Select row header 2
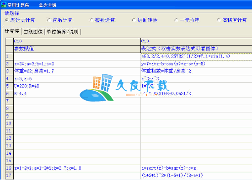The height and width of the screenshot is (180, 252). click(x=9, y=64)
